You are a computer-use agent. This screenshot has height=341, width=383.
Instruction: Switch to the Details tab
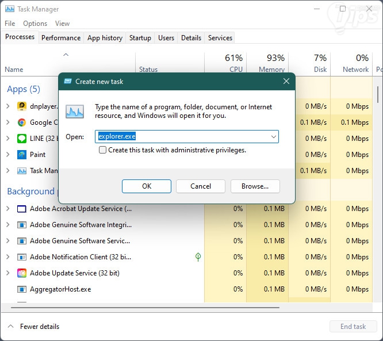click(191, 38)
